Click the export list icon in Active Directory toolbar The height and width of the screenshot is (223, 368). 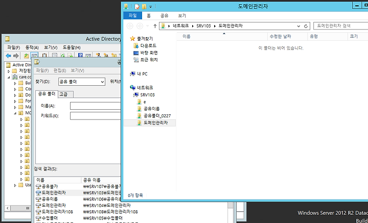[x=70, y=56]
